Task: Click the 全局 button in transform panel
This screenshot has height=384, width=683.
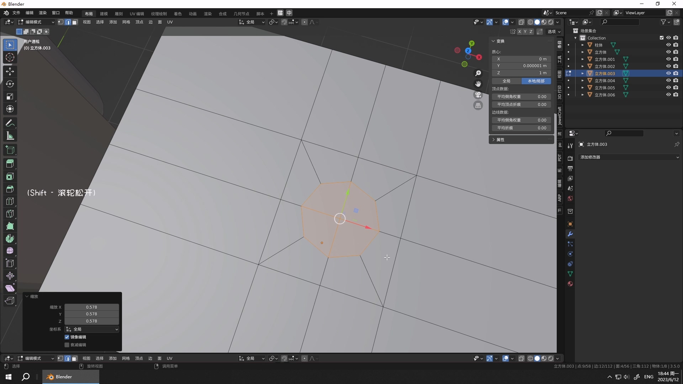Action: pyautogui.click(x=507, y=81)
